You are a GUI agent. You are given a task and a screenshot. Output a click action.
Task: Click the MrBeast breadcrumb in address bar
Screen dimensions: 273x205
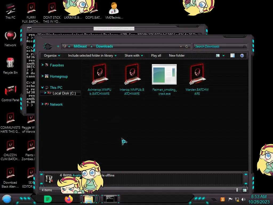coord(80,46)
